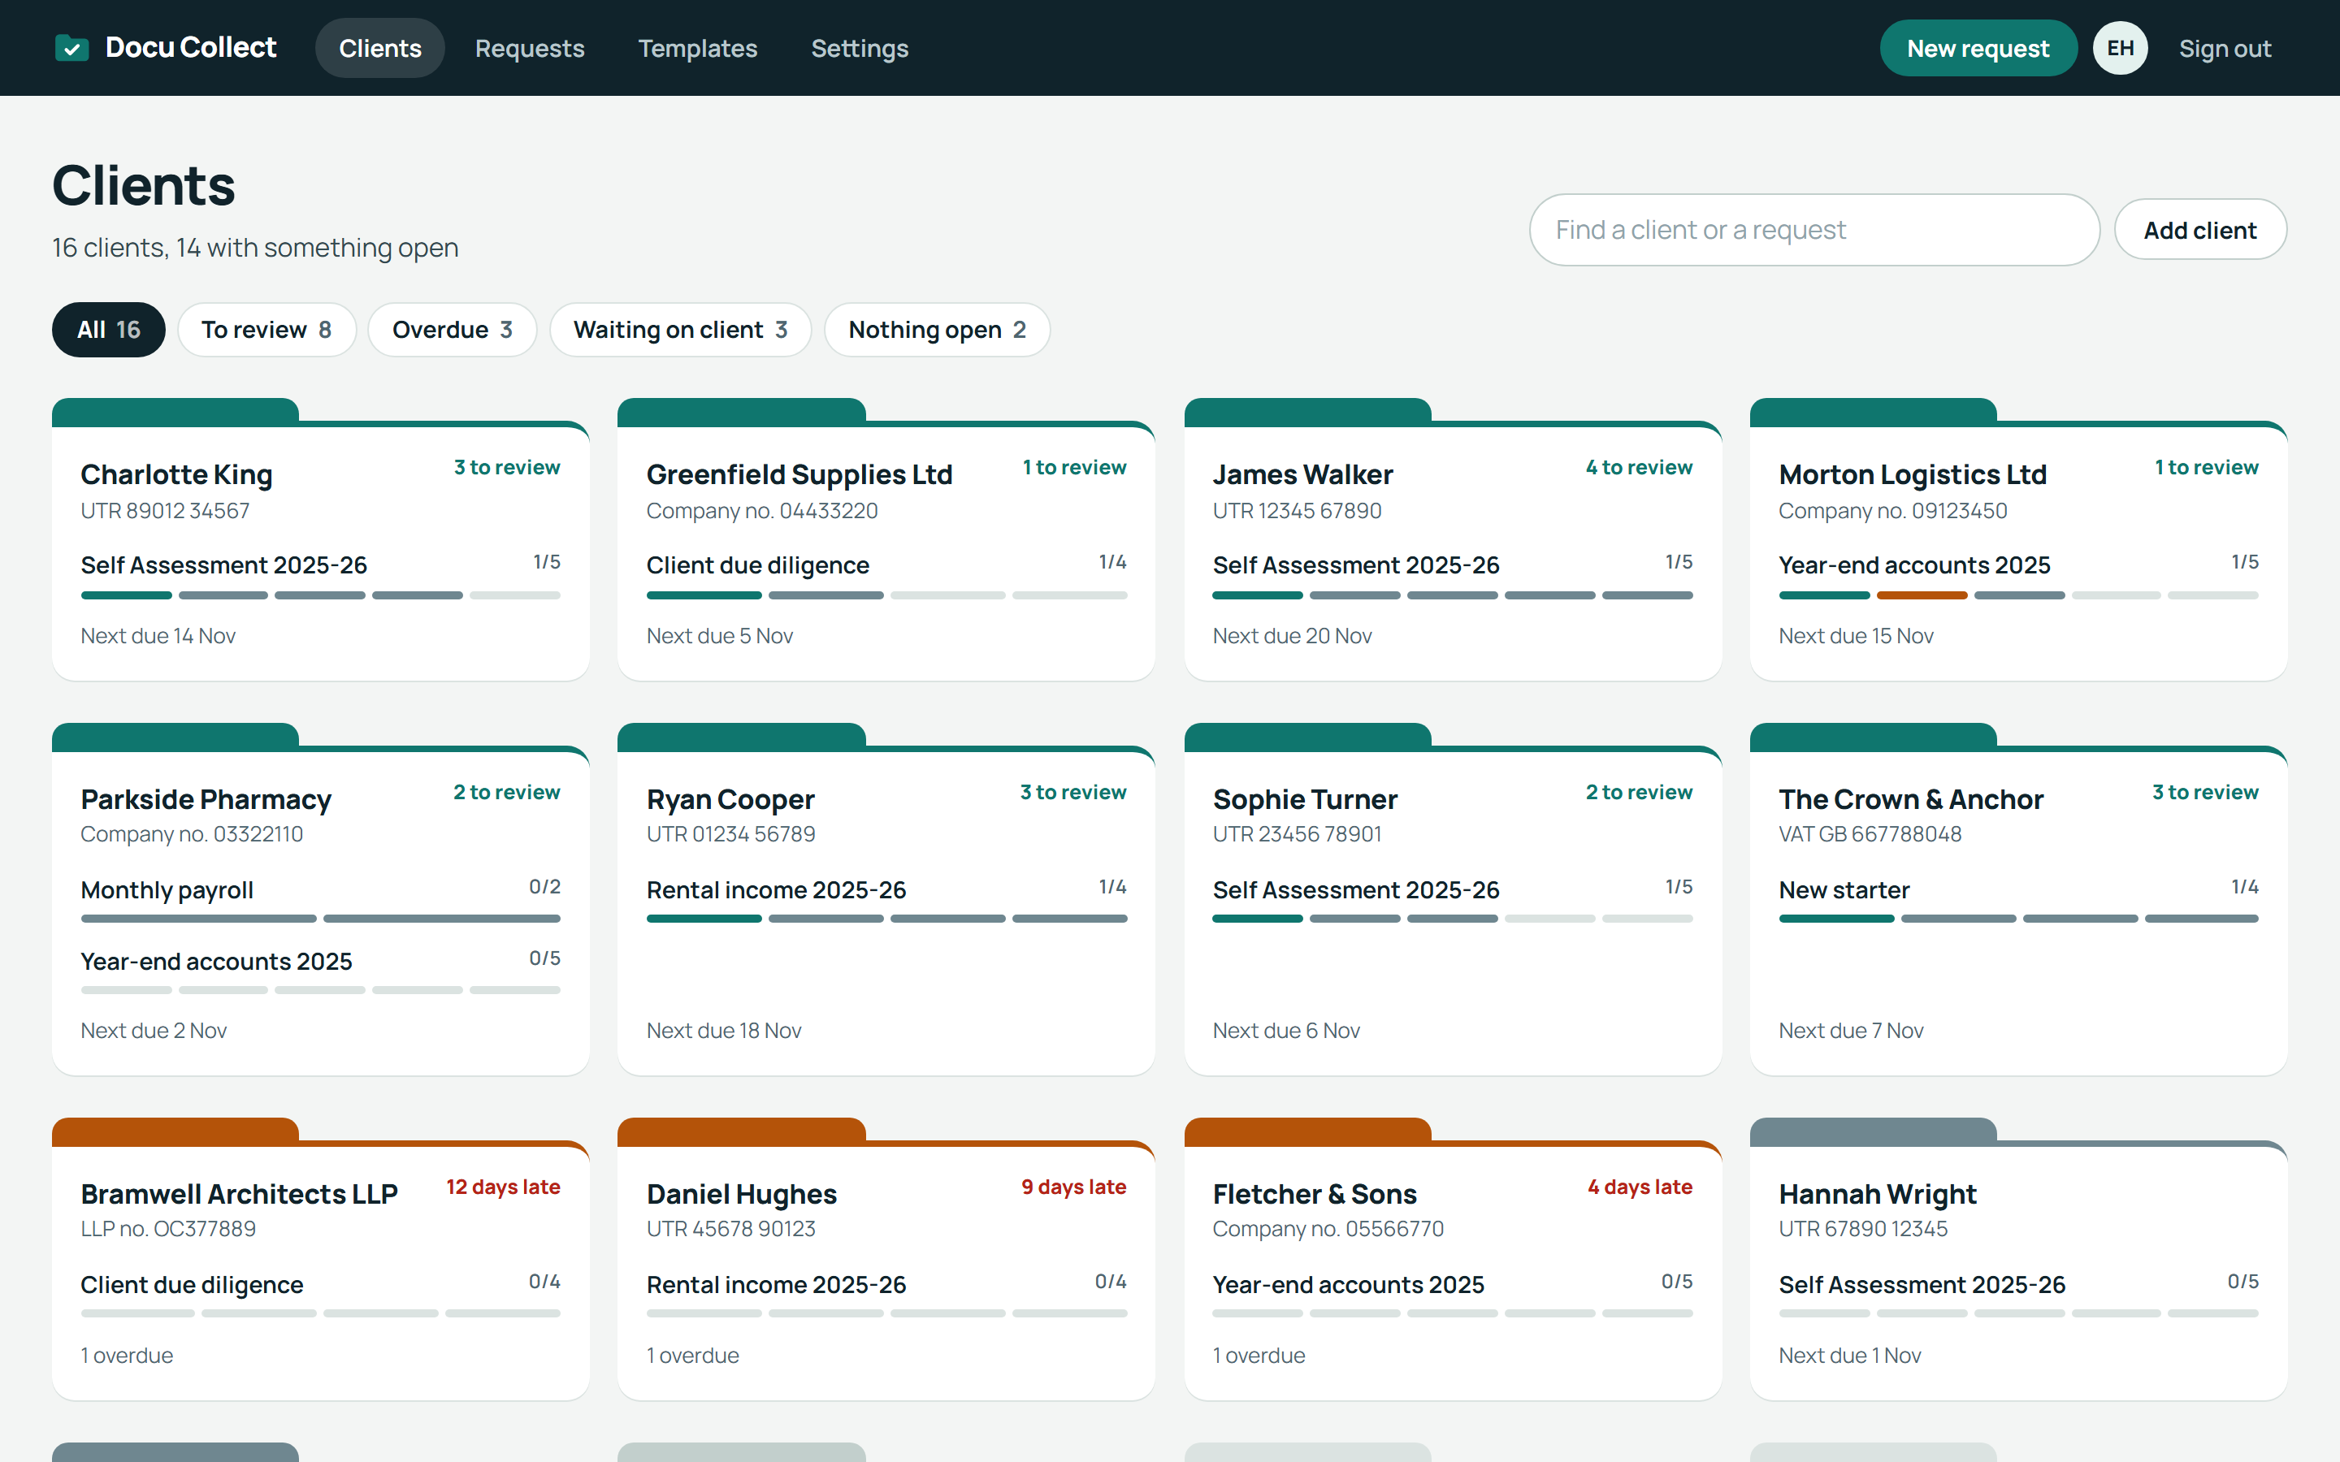The width and height of the screenshot is (2340, 1462).
Task: Click the Add client button
Action: pyautogui.click(x=2199, y=230)
